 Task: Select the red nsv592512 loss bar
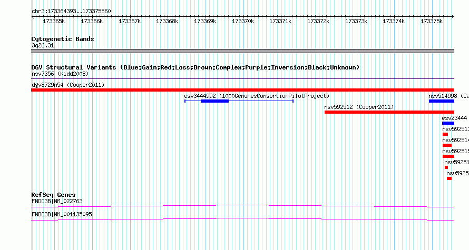click(389, 112)
